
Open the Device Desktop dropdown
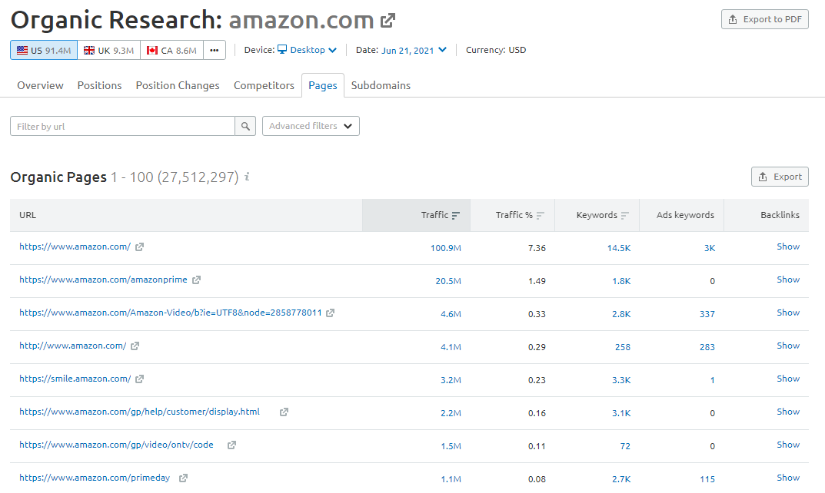point(308,50)
